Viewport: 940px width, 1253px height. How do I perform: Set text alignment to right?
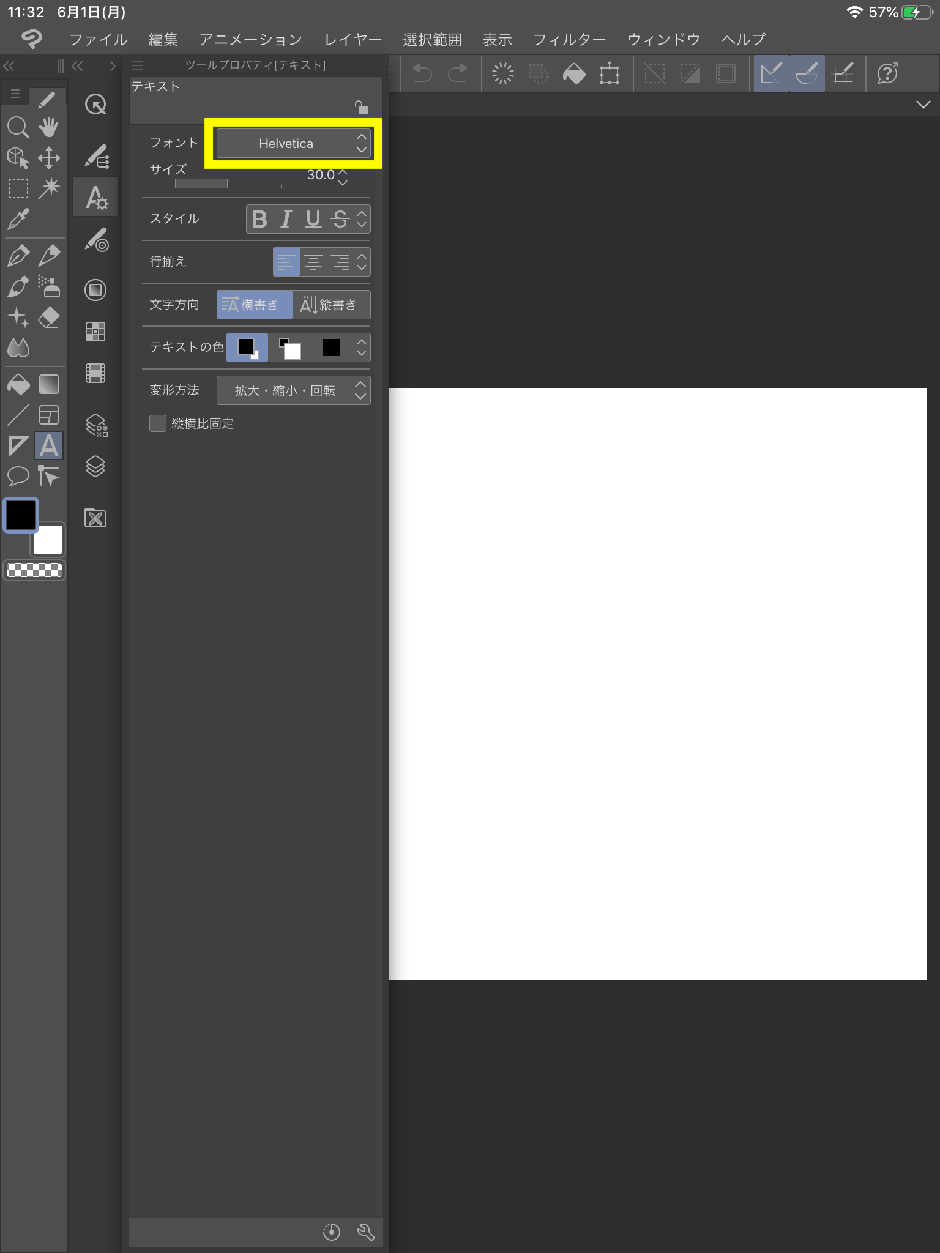340,262
